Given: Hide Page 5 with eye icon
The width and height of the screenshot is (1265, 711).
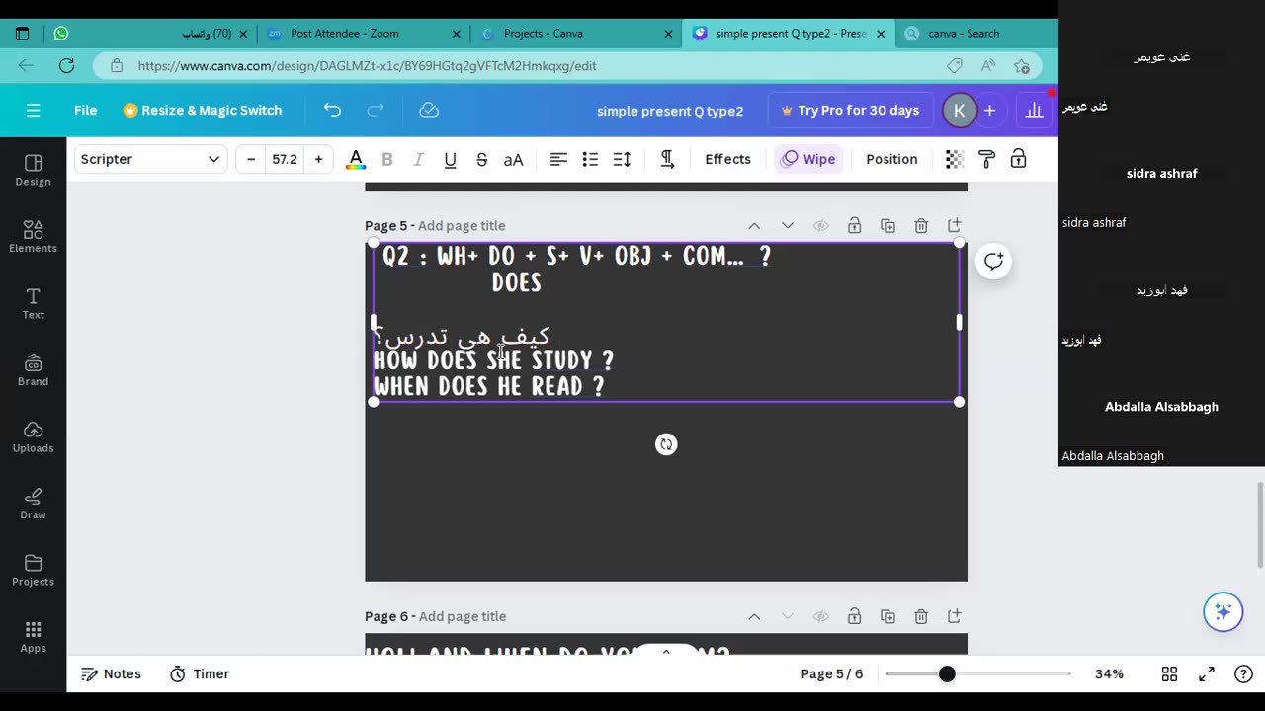Looking at the screenshot, I should pos(820,226).
